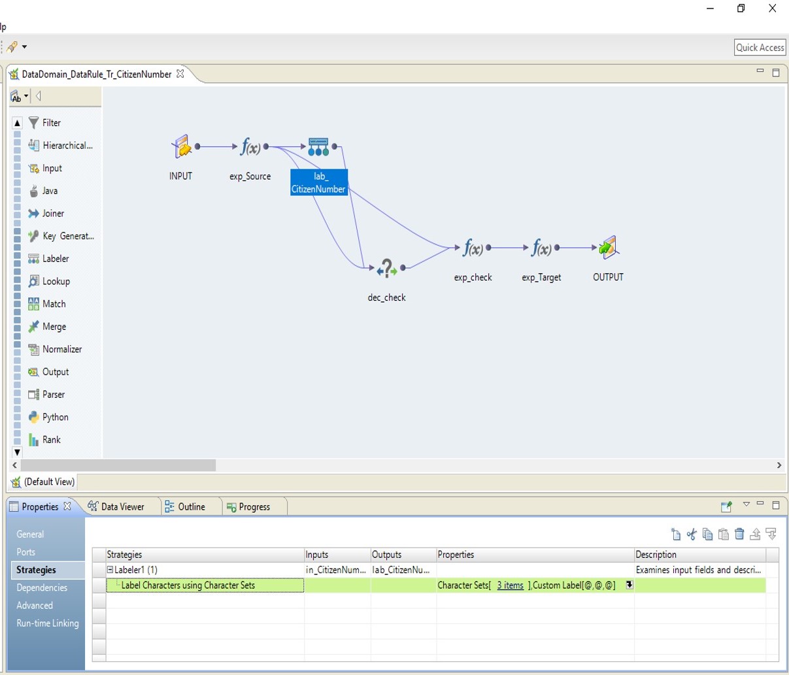This screenshot has height=675, width=789.
Task: Open dropdown in Character Sets properties cell
Action: point(630,585)
